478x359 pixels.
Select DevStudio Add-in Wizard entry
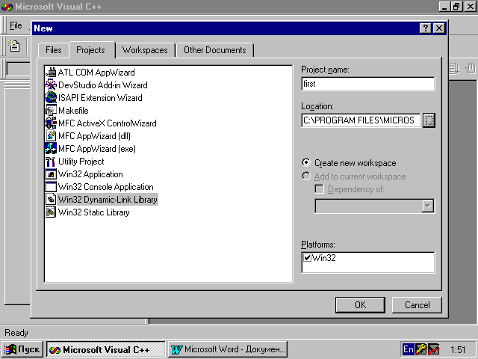tap(103, 85)
